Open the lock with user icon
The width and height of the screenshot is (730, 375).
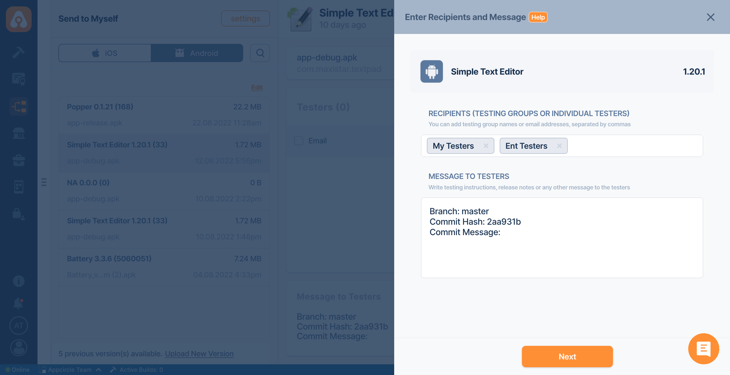(19, 214)
